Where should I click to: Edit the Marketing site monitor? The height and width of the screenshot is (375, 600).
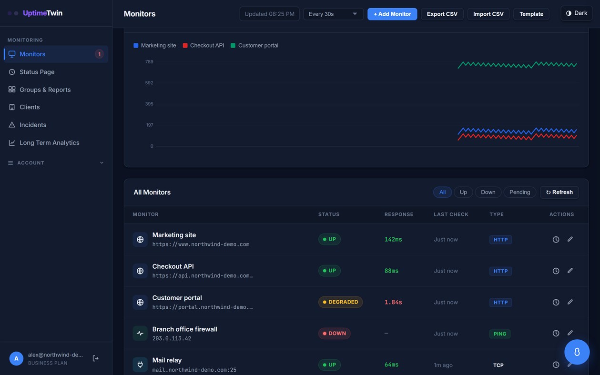click(570, 239)
